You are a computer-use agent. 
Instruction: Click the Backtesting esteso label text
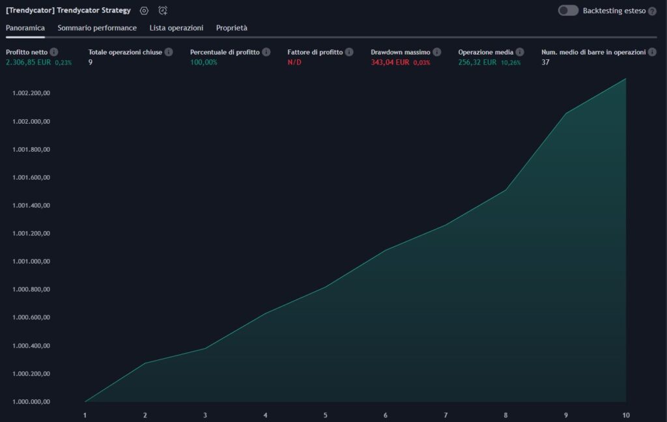614,11
